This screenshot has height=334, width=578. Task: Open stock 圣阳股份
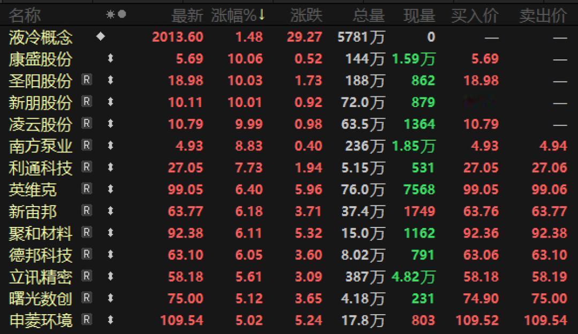[x=41, y=81]
